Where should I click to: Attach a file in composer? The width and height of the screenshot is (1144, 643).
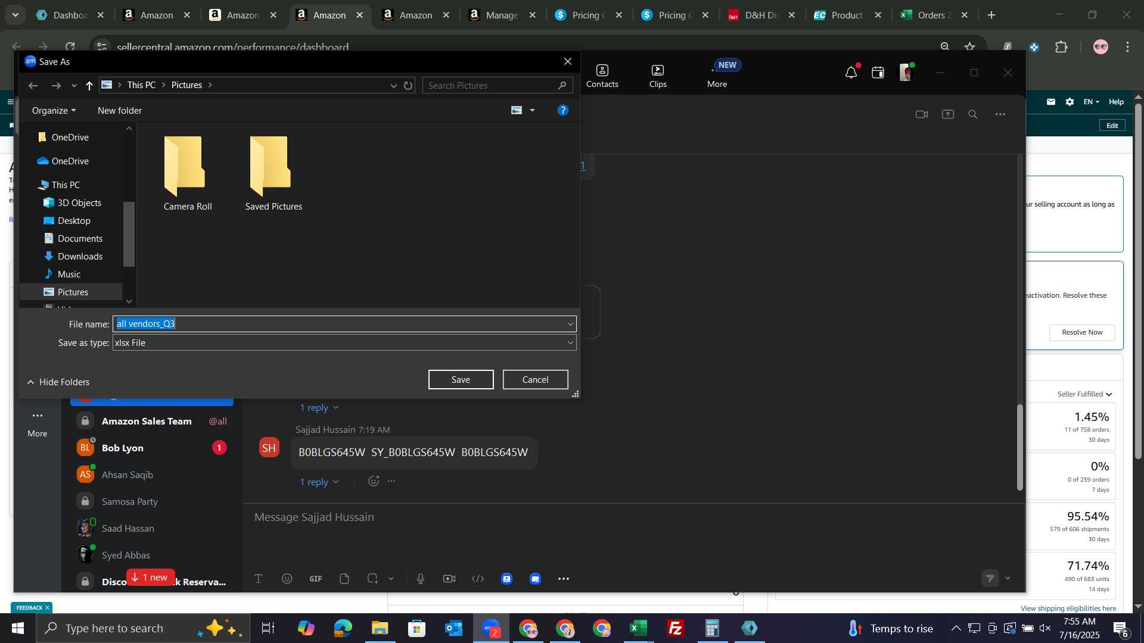pos(344,579)
